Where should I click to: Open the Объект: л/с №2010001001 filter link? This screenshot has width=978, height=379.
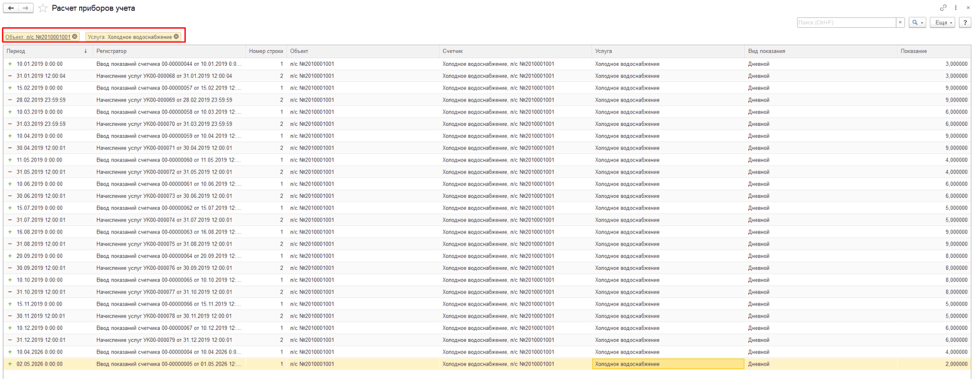38,37
